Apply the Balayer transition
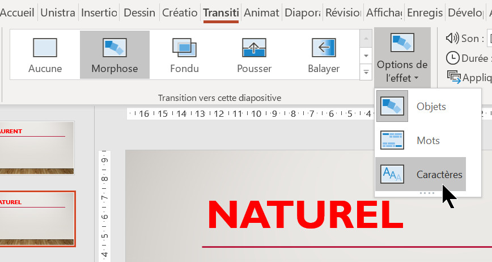Viewport: 492px width, 262px height. (x=323, y=54)
